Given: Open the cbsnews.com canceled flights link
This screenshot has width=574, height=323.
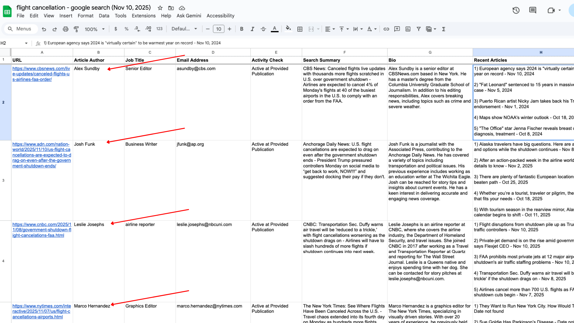Looking at the screenshot, I should pyautogui.click(x=41, y=74).
